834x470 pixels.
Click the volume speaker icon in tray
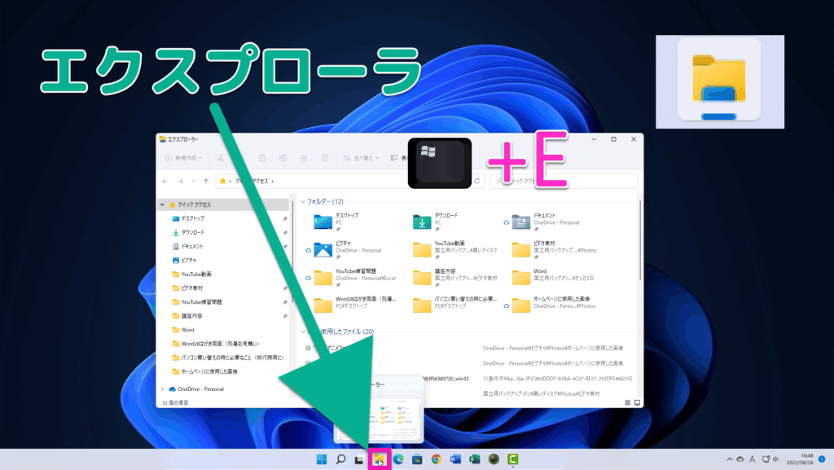tap(775, 459)
